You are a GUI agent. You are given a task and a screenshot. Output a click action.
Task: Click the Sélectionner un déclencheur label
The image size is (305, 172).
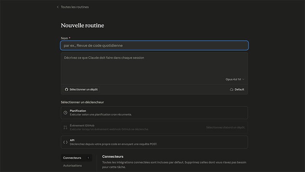click(x=82, y=102)
